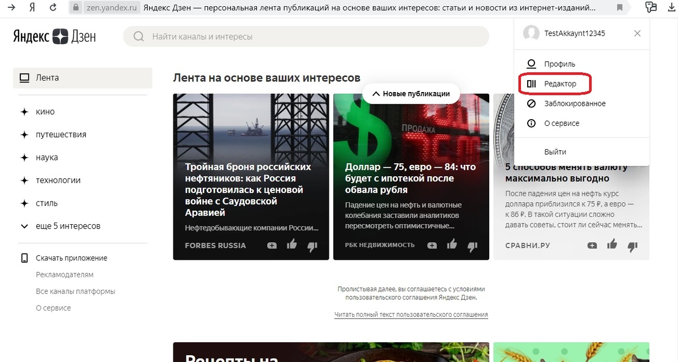Click the Рецепты на card
The width and height of the screenshot is (678, 362).
(331, 352)
